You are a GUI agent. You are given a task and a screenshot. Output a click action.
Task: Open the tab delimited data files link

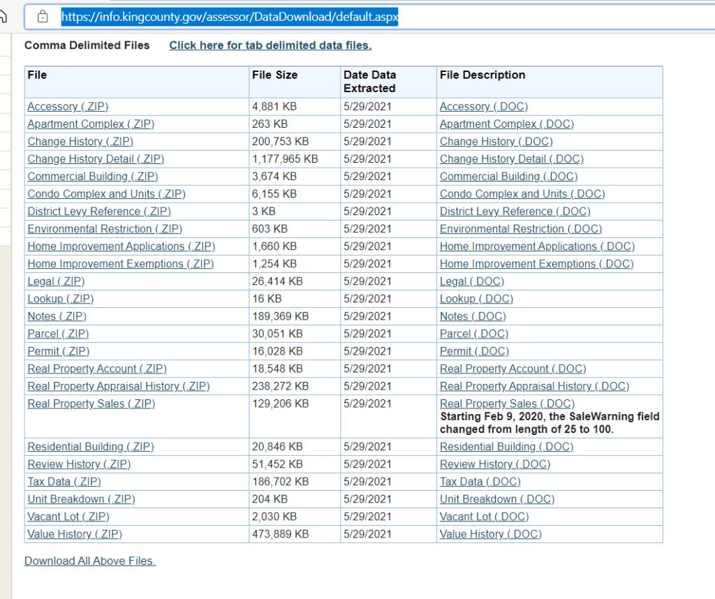pos(270,45)
